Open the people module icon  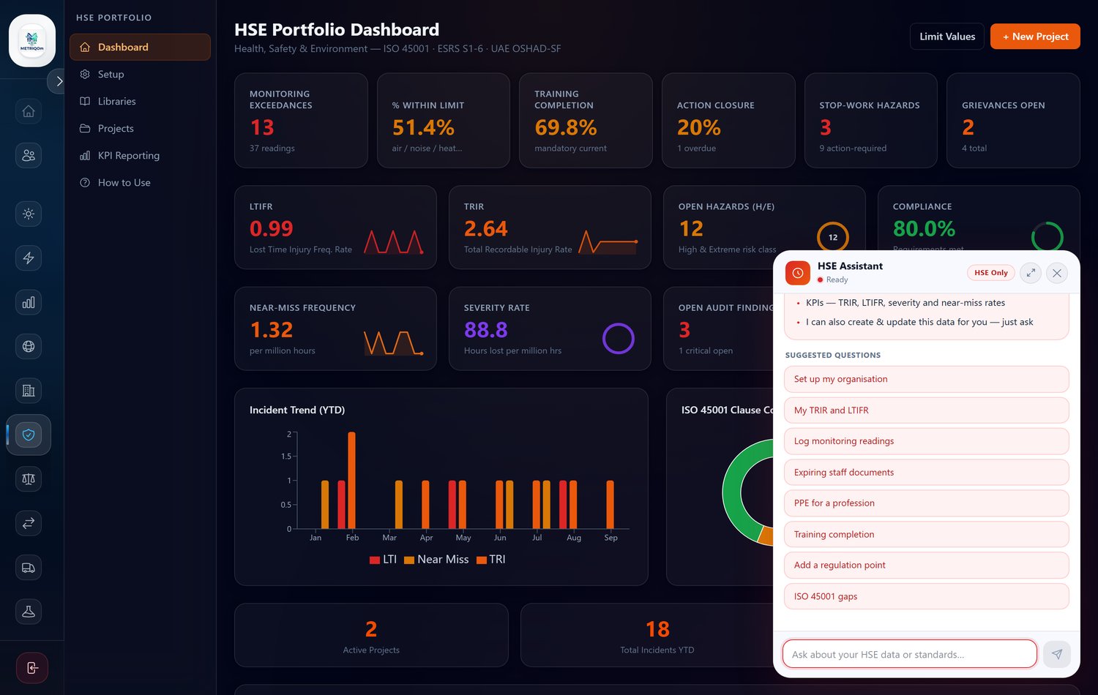(x=29, y=155)
